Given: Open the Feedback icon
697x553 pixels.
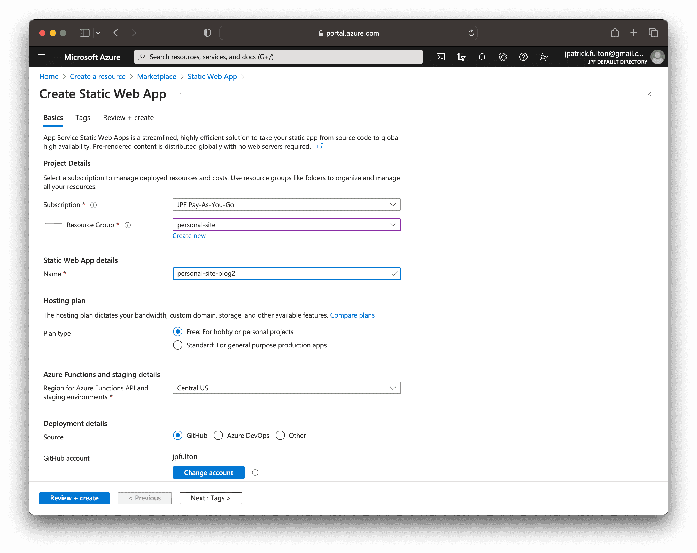Looking at the screenshot, I should click(x=544, y=57).
